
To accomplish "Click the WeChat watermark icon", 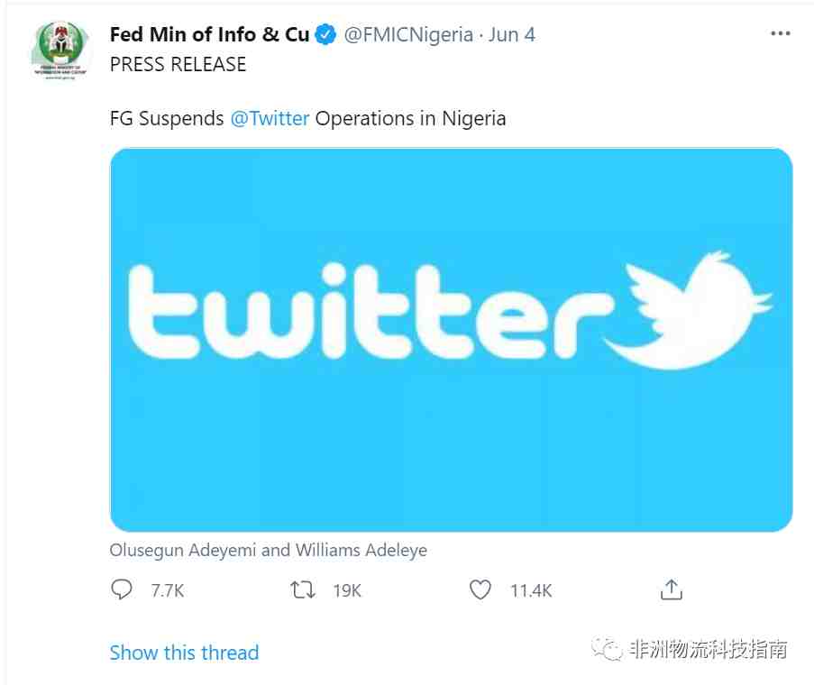I will pos(607,649).
